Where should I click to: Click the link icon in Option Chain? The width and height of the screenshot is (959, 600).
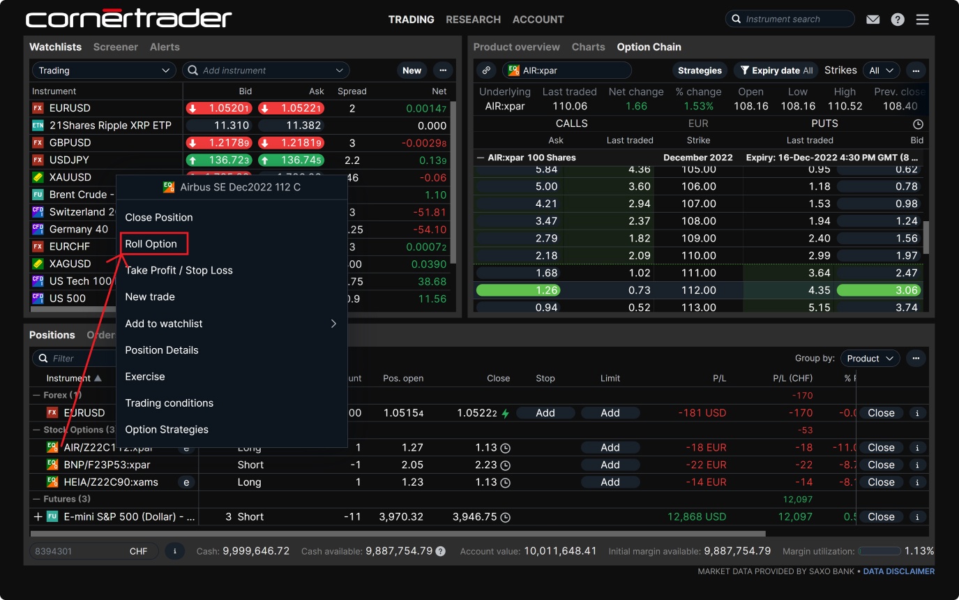pos(486,70)
